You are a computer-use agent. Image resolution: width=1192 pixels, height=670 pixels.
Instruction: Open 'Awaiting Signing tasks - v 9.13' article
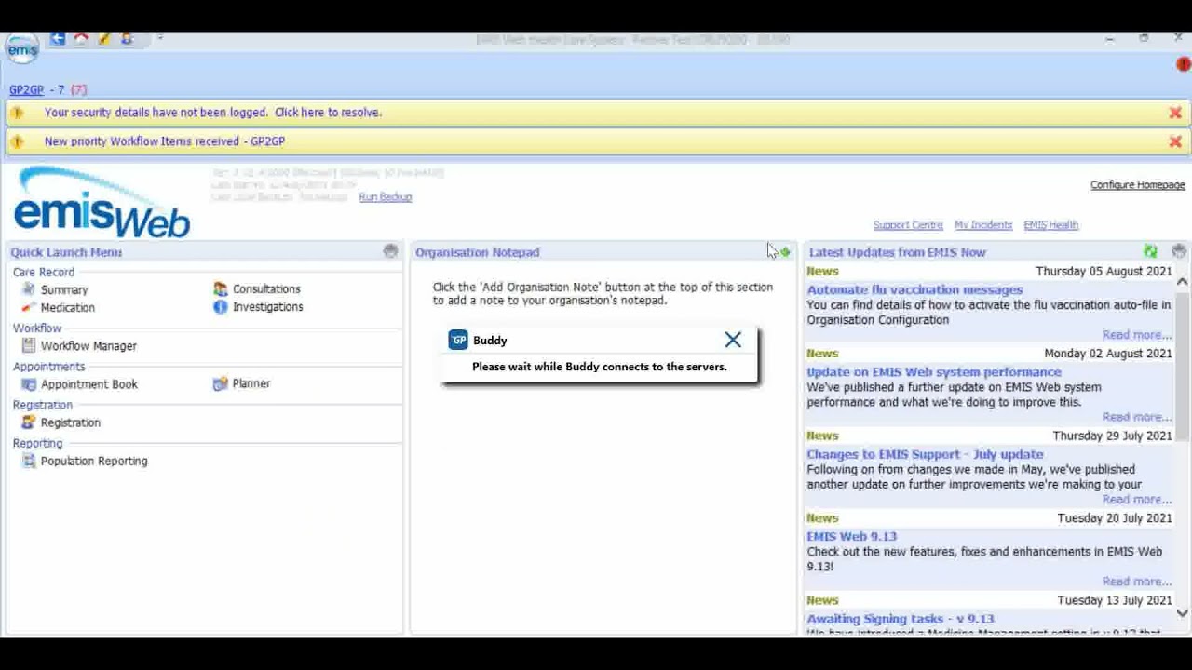pyautogui.click(x=901, y=619)
